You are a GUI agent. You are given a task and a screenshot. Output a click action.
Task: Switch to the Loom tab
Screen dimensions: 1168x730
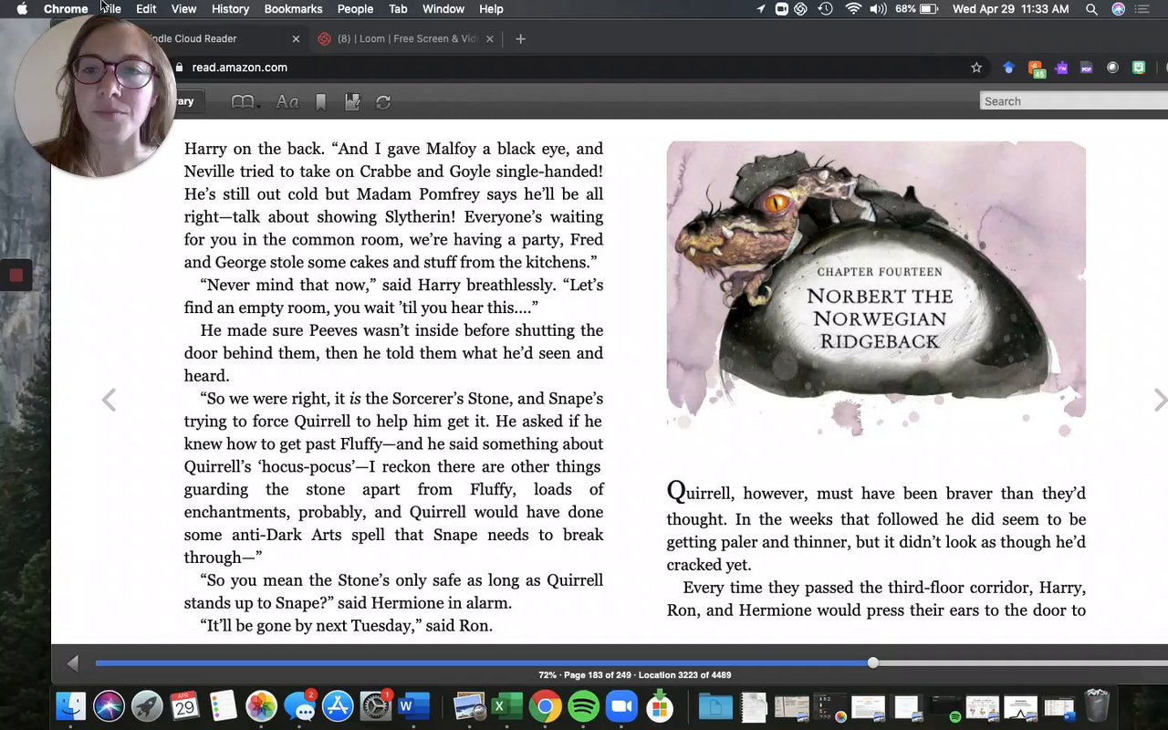coord(406,39)
